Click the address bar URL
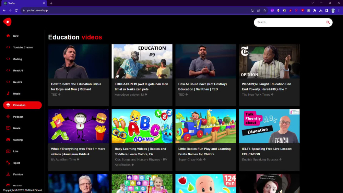 (x=37, y=10)
